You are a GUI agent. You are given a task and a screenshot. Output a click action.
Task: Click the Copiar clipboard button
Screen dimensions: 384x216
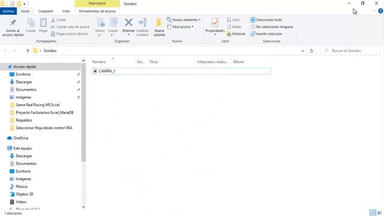[x=31, y=25]
